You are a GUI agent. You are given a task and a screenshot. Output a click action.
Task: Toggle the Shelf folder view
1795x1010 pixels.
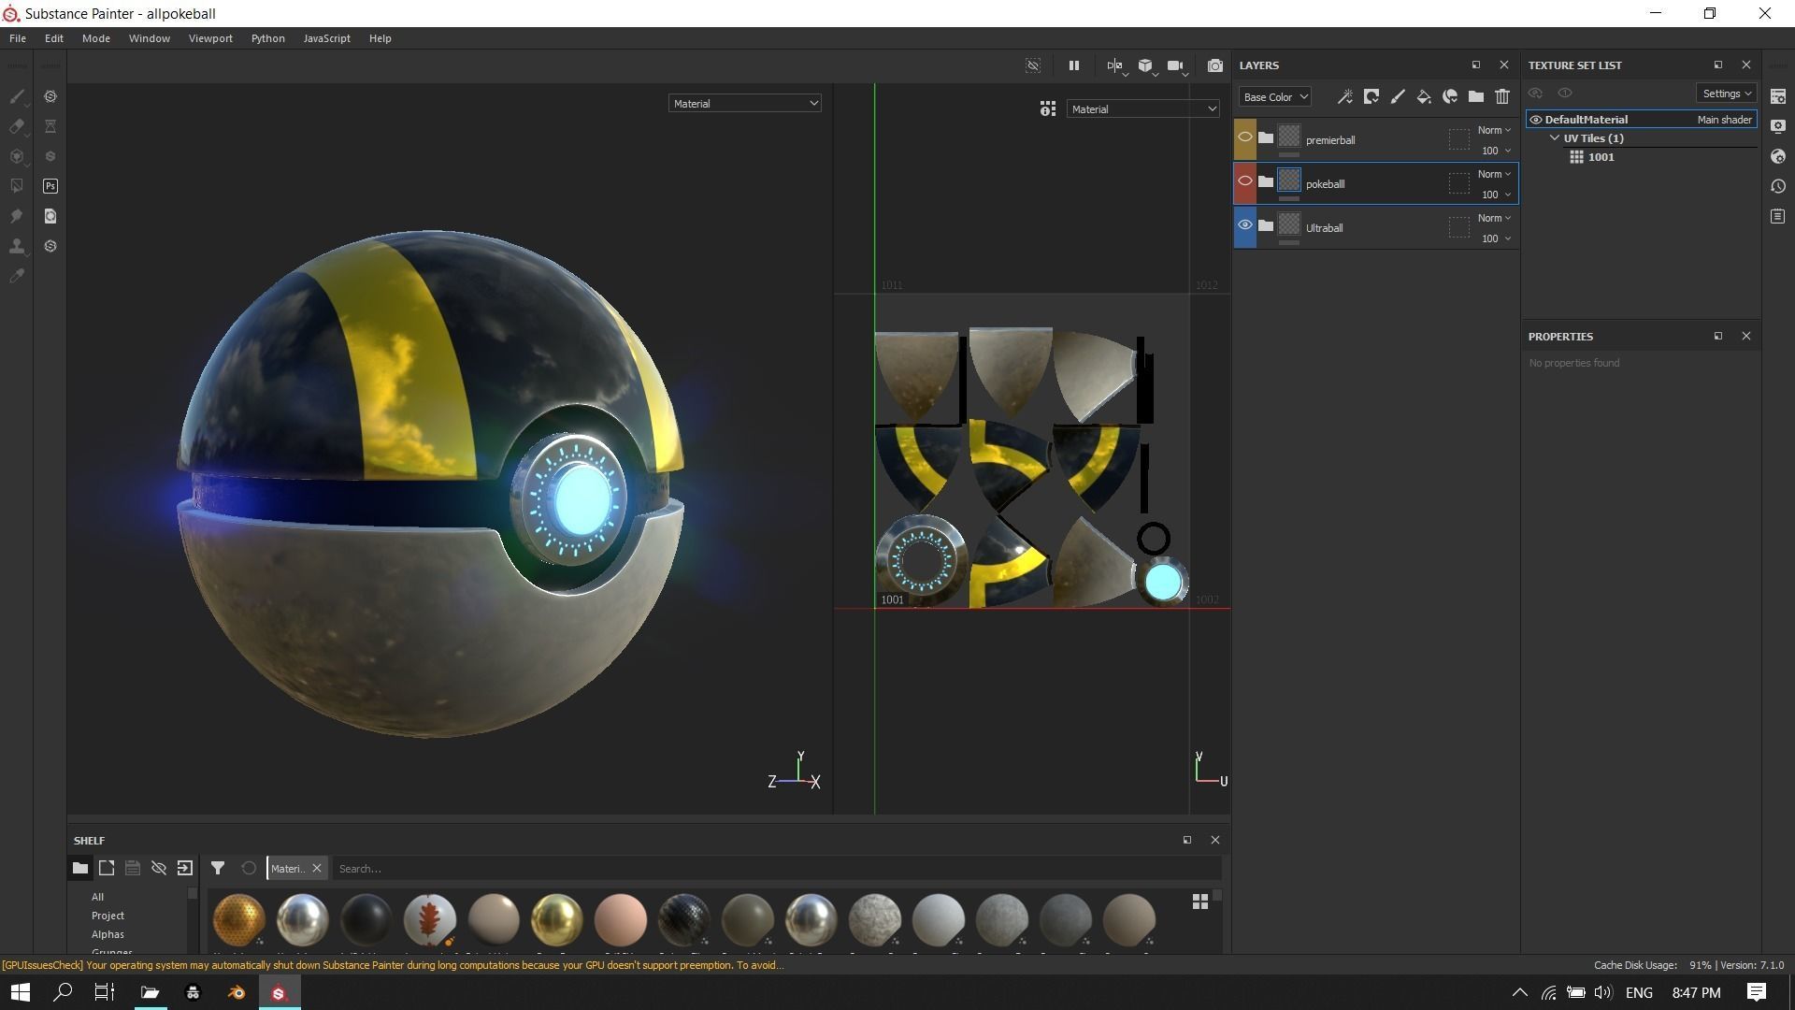coord(80,868)
